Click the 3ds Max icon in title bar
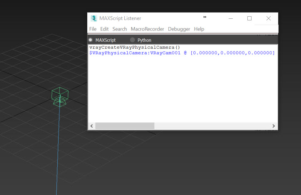Viewport: 301px width, 195px height. coord(94,18)
